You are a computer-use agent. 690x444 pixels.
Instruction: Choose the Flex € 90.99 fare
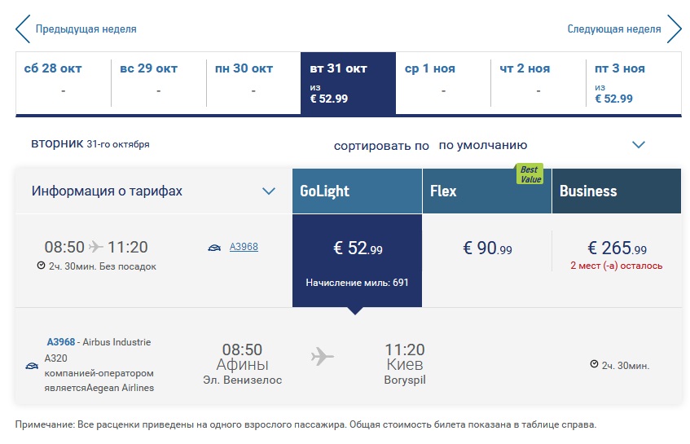487,249
